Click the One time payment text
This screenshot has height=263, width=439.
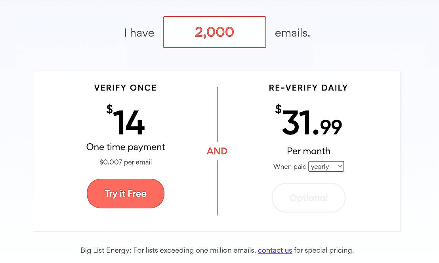coord(126,147)
